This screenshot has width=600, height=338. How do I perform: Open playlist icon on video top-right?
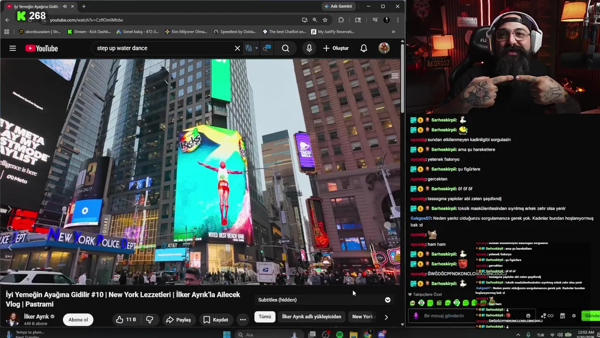[395, 76]
